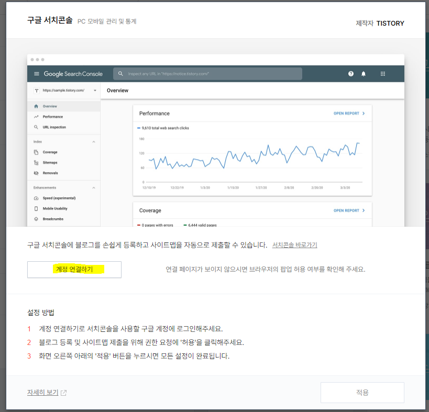429x412 pixels.
Task: Select Mobile Usability in the sidebar
Action: [x=64, y=208]
